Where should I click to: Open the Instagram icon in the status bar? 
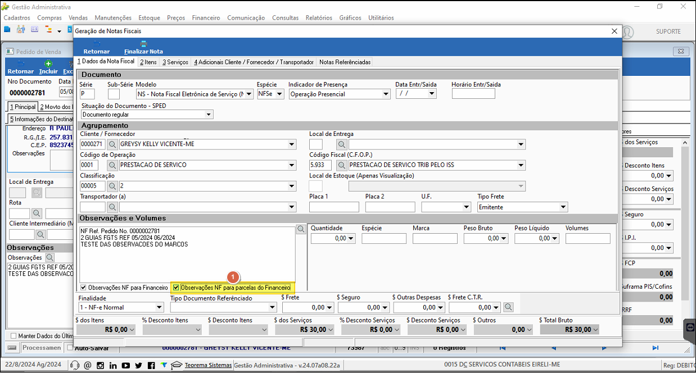click(101, 365)
